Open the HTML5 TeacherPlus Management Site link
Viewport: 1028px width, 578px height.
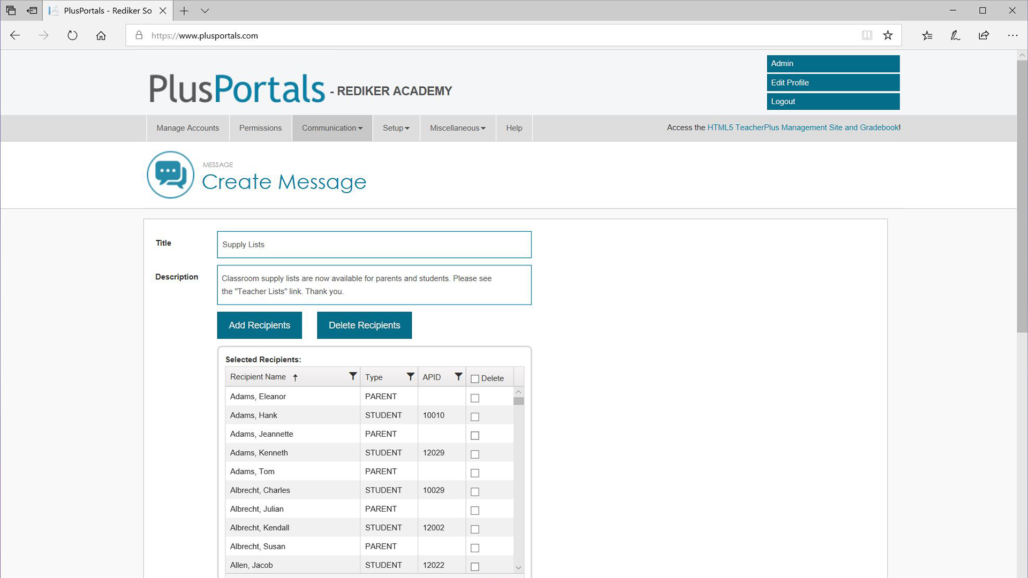click(x=803, y=127)
